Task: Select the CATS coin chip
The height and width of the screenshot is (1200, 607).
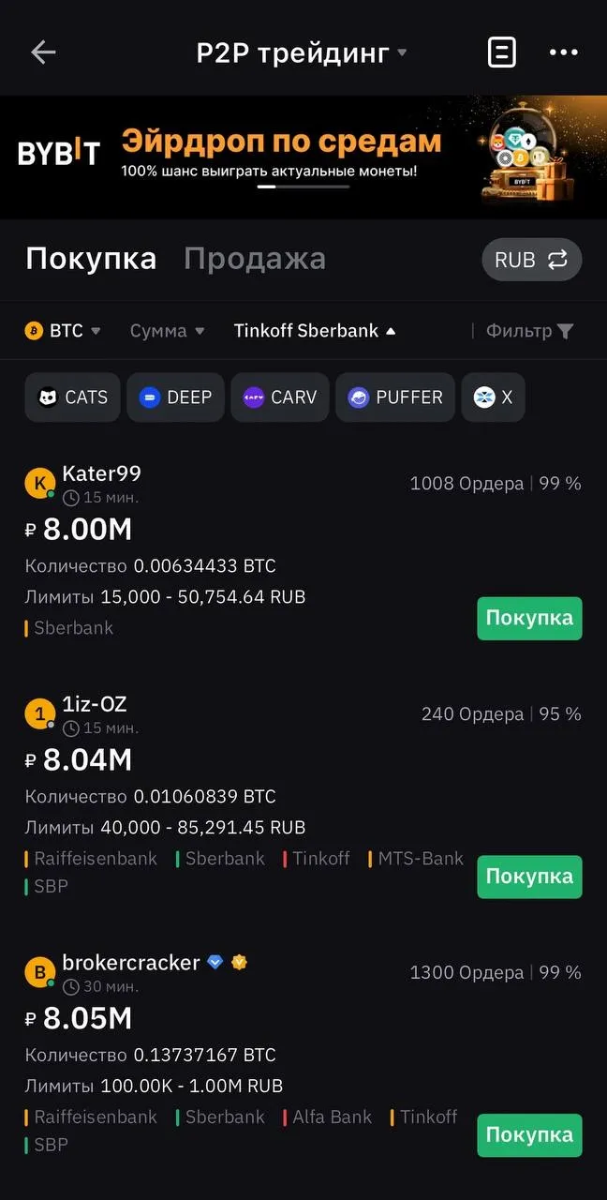Action: click(x=73, y=397)
